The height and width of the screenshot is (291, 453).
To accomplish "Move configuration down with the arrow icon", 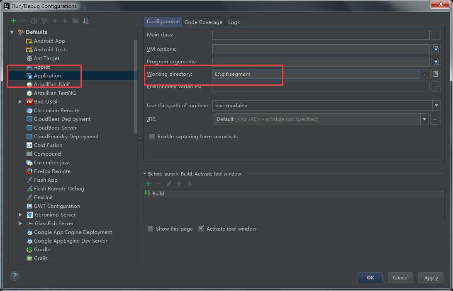I will click(65, 21).
